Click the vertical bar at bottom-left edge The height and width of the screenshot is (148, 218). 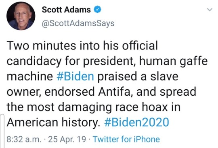[2, 131]
